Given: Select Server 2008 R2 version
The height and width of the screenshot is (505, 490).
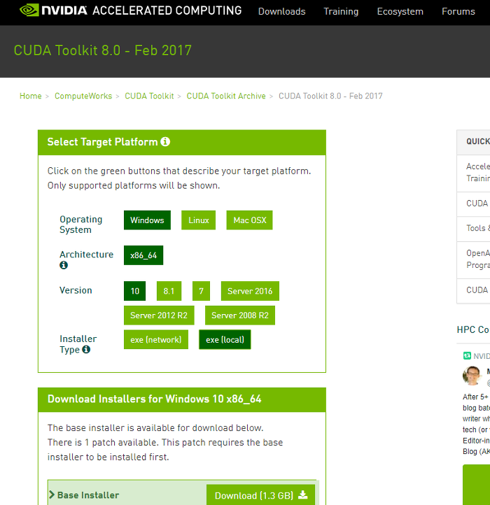Looking at the screenshot, I should [x=240, y=315].
